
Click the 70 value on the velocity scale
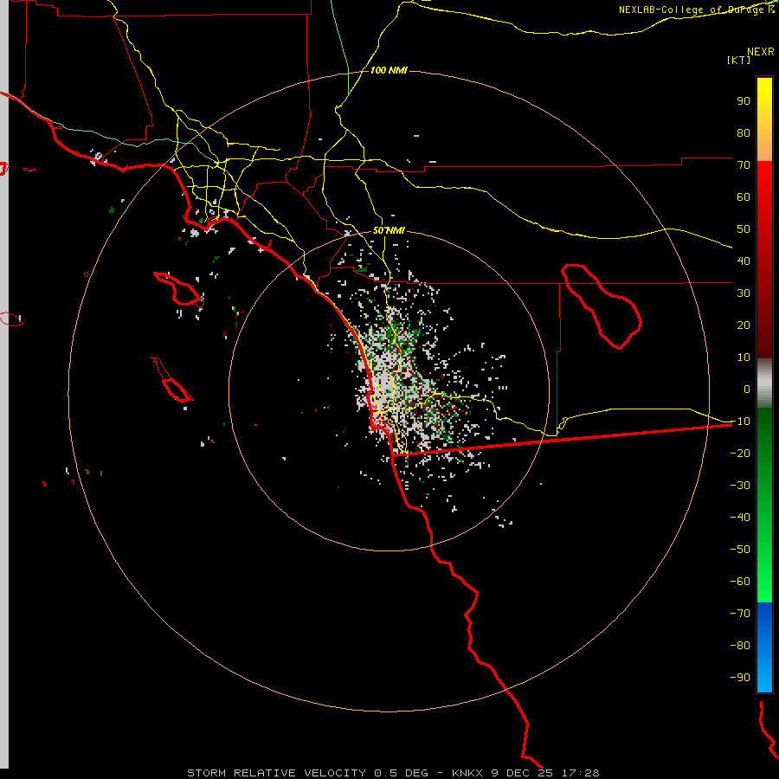[744, 165]
